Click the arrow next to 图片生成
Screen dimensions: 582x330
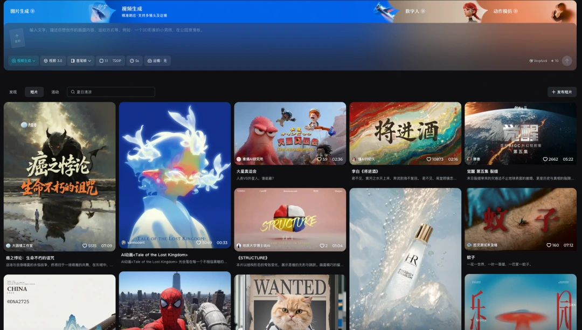tap(33, 11)
